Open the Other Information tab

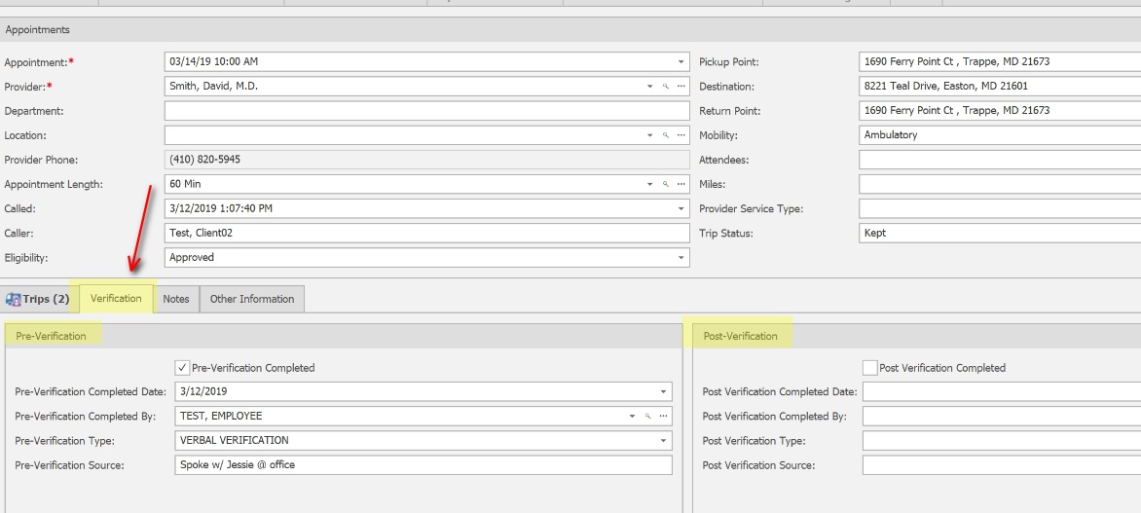(x=252, y=299)
